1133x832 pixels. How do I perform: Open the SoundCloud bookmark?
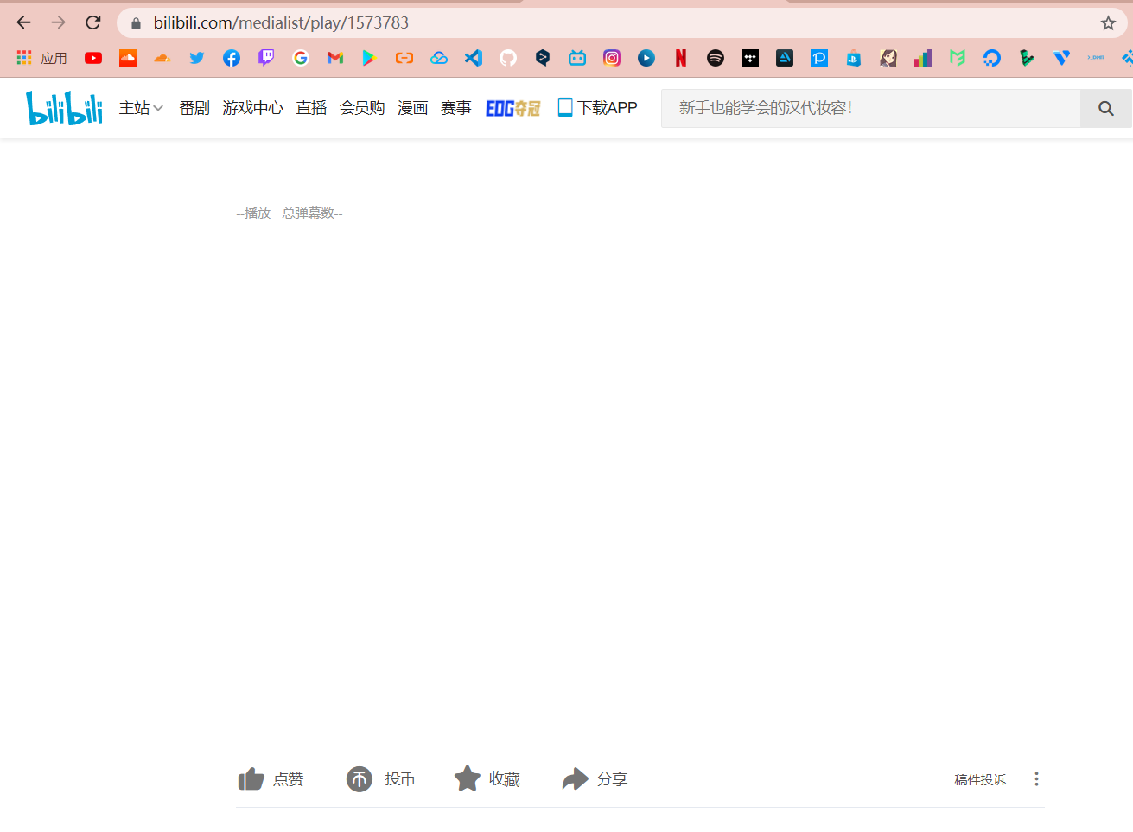point(128,58)
